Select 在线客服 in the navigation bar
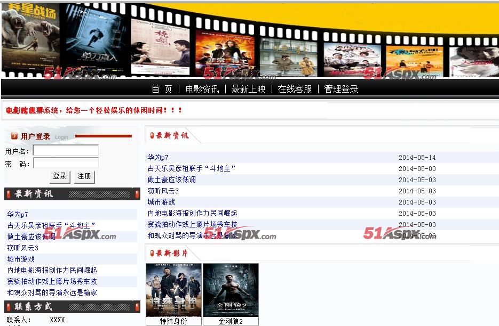This screenshot has width=499, height=326. (295, 89)
